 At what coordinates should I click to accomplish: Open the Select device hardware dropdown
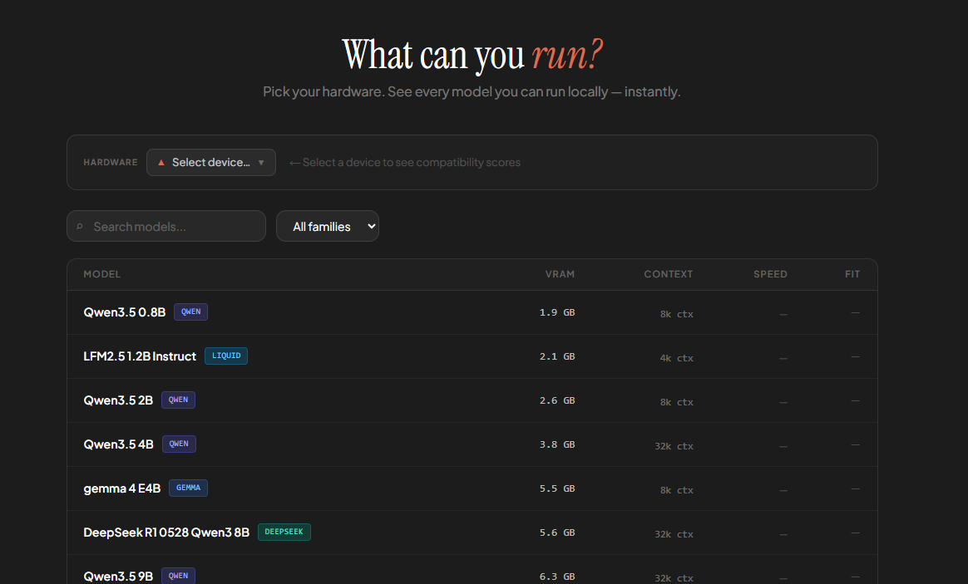211,162
